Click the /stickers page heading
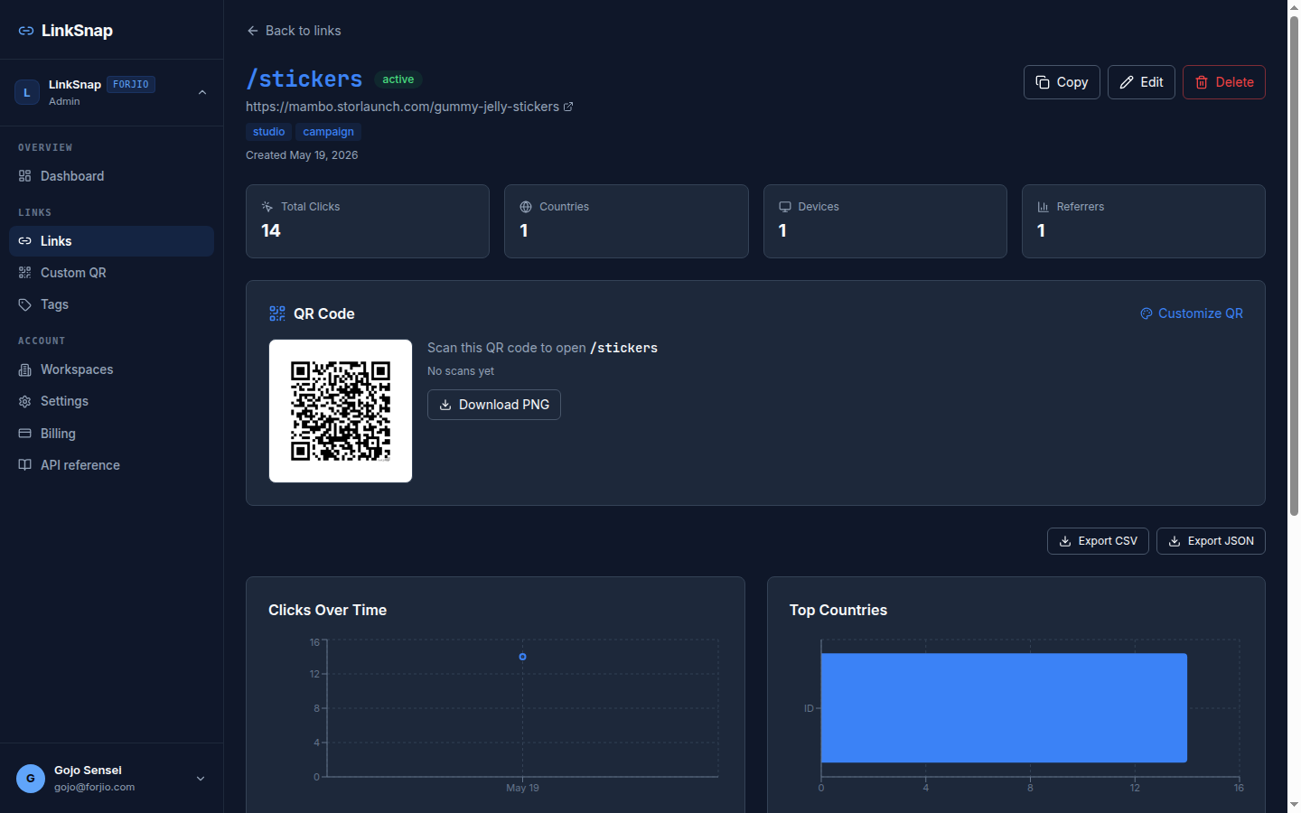 304,79
